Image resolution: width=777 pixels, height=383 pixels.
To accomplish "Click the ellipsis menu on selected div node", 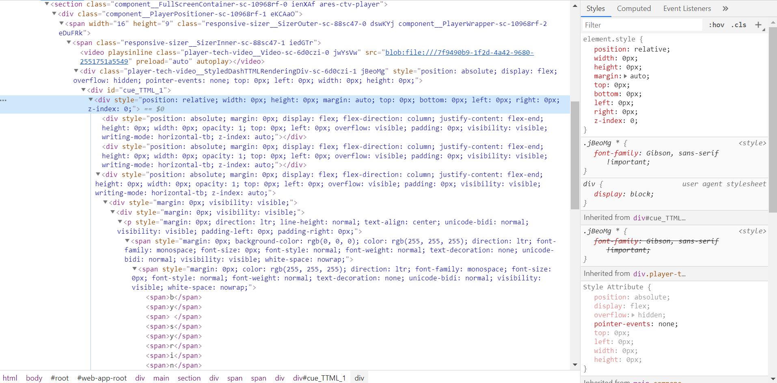I will point(4,100).
